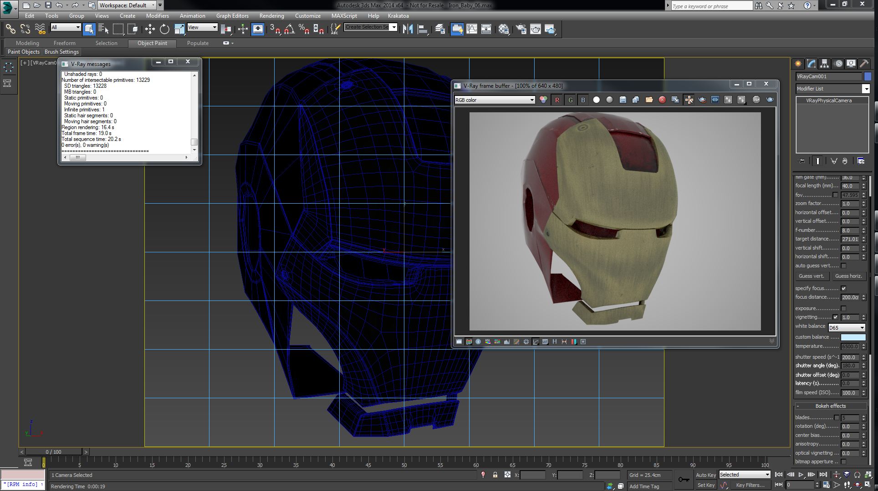Click the VRayCam001 object color swatch
This screenshot has height=491, width=878.
[868, 77]
